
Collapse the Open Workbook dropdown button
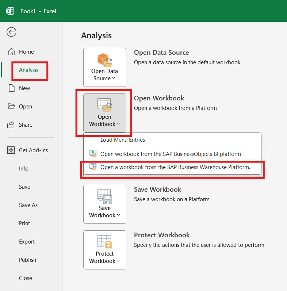coord(104,113)
